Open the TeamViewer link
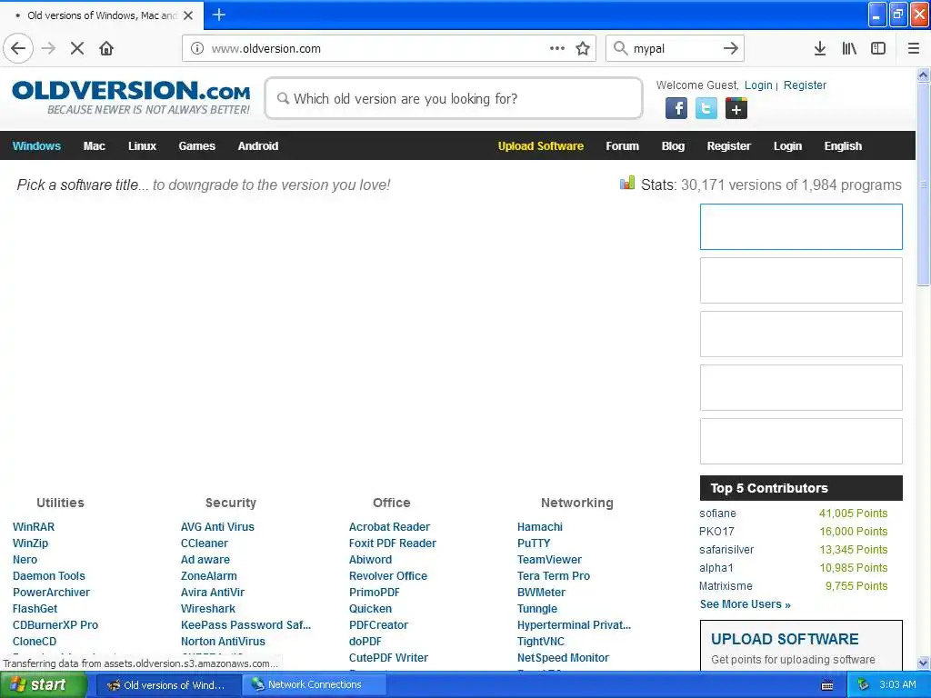 [549, 559]
